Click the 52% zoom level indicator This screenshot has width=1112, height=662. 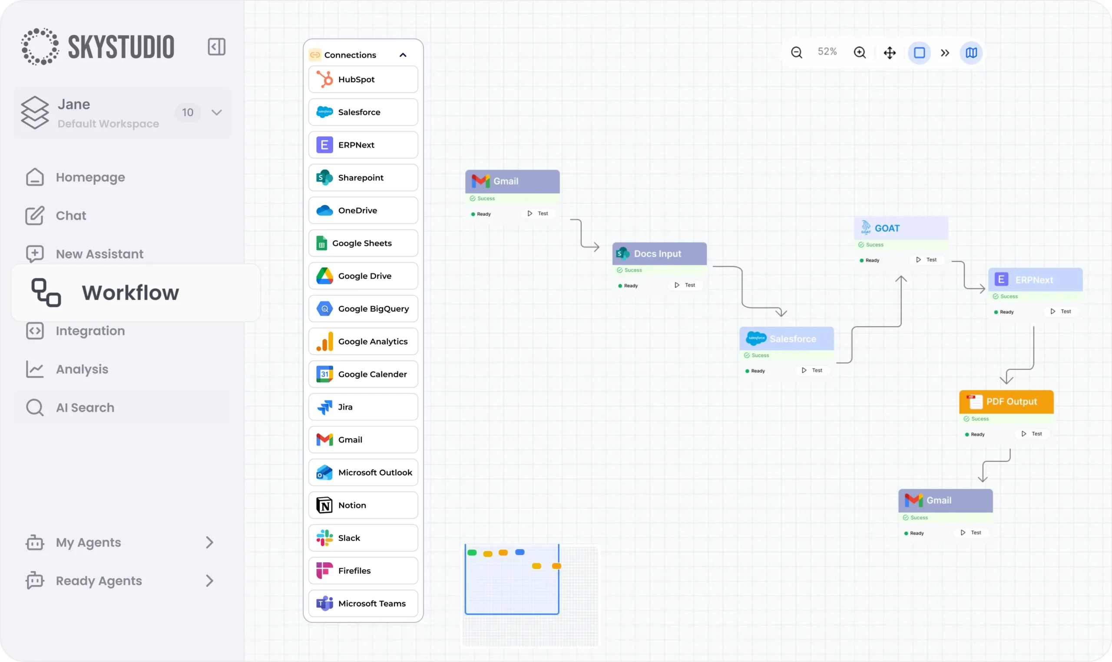coord(827,51)
